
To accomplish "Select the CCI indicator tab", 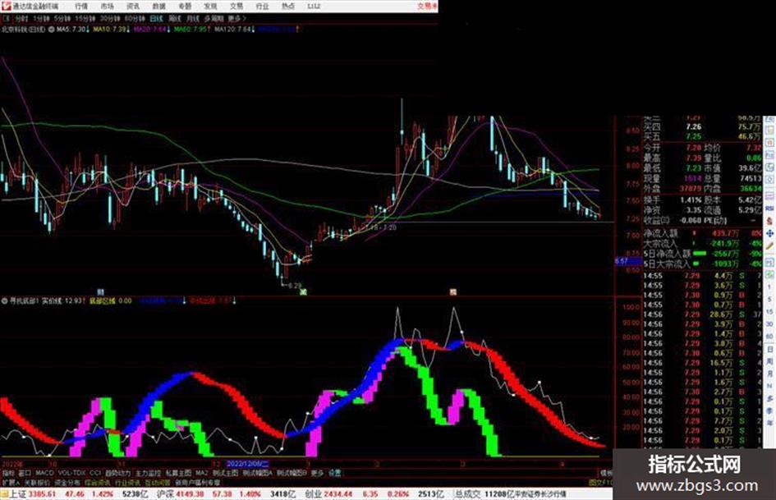I will pos(95,473).
